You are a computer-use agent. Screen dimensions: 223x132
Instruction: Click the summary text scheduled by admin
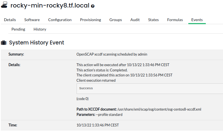[x=112, y=54]
